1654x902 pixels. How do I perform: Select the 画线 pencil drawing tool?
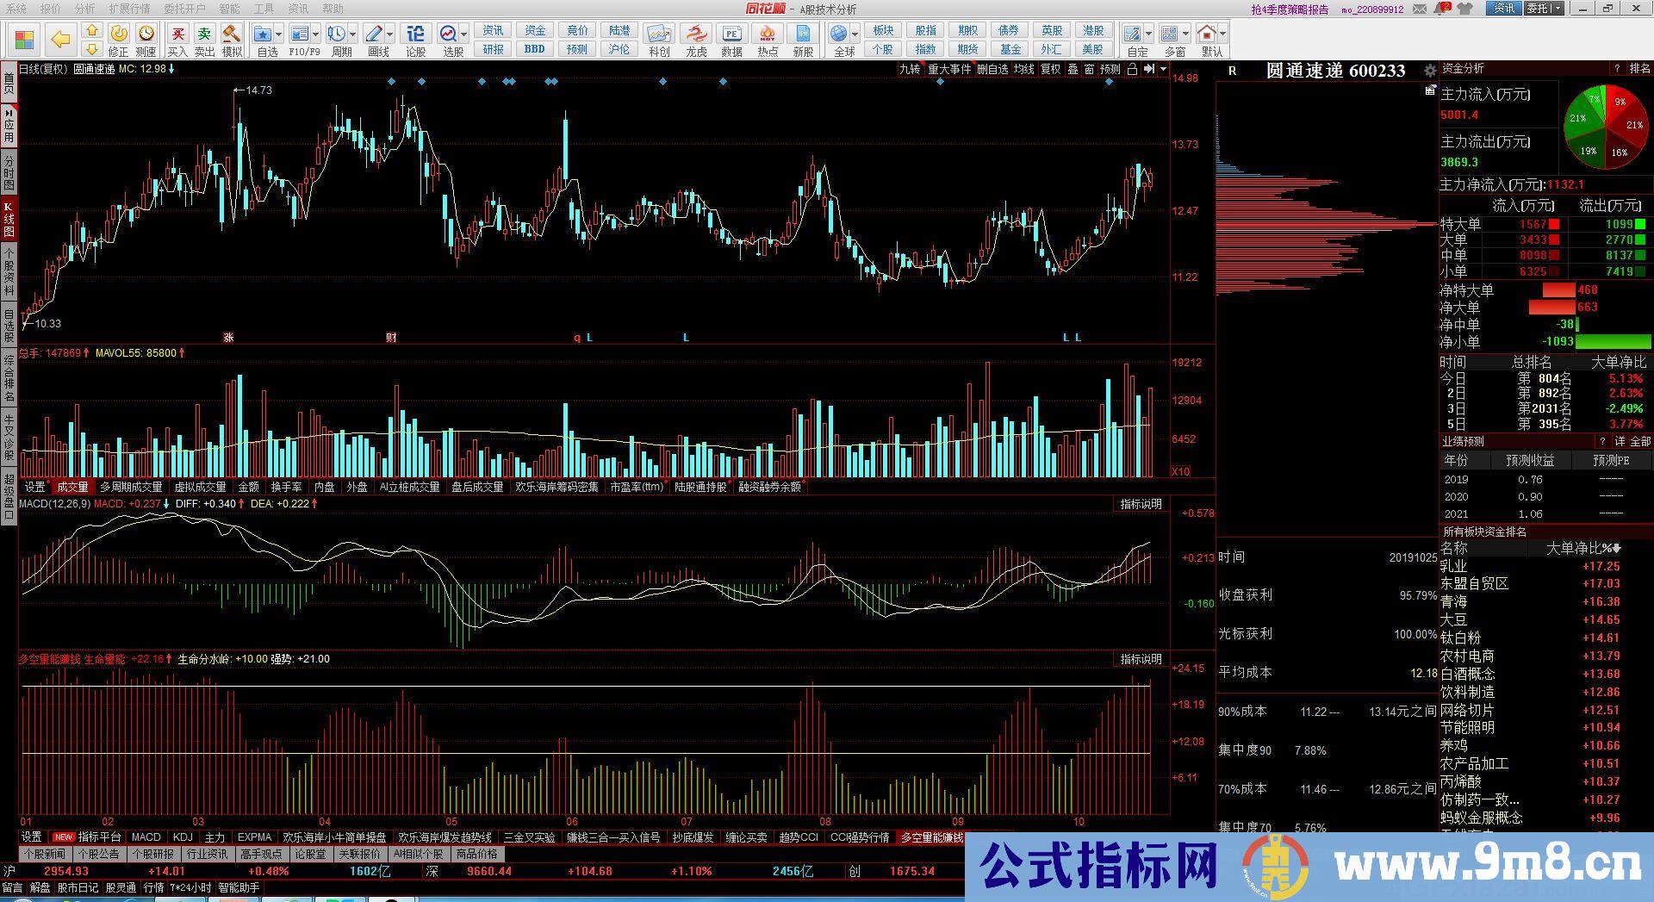click(x=374, y=34)
